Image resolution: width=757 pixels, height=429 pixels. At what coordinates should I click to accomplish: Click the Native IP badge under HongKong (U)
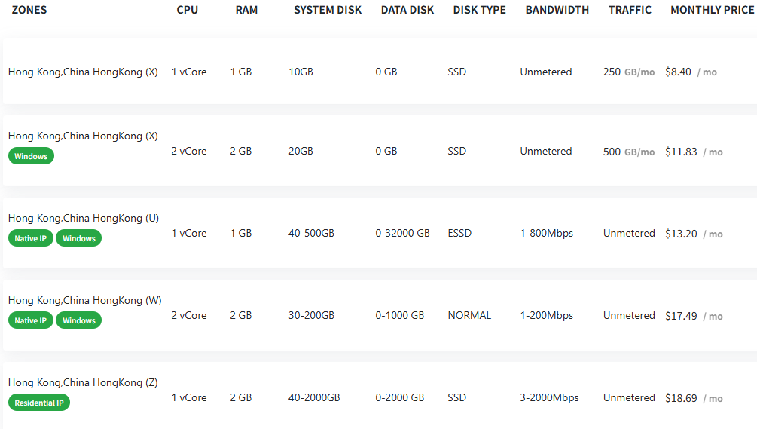(x=31, y=238)
